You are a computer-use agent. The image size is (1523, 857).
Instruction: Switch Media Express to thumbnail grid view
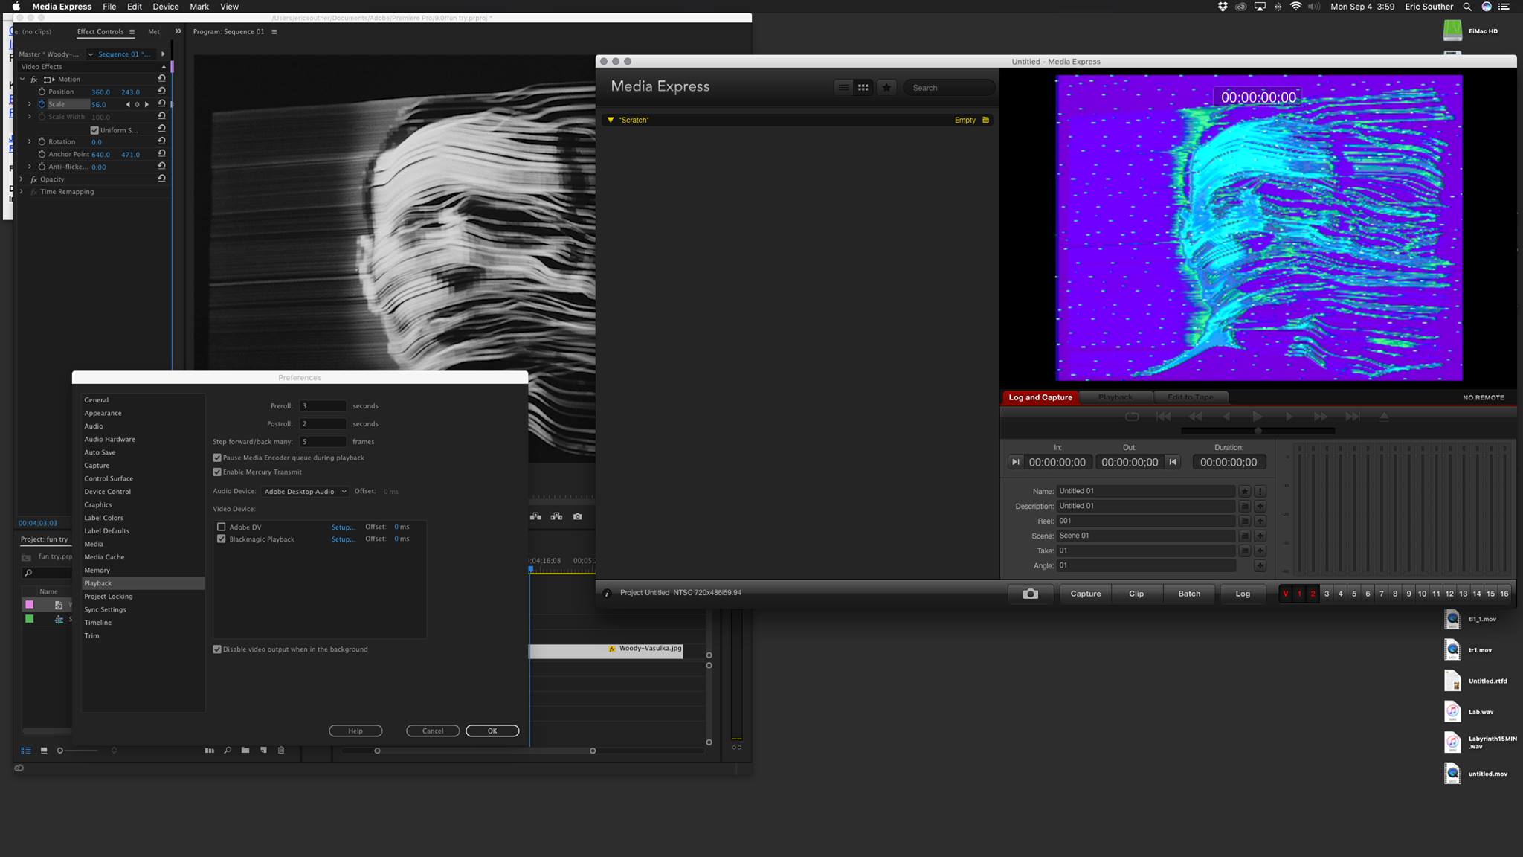[x=863, y=87]
